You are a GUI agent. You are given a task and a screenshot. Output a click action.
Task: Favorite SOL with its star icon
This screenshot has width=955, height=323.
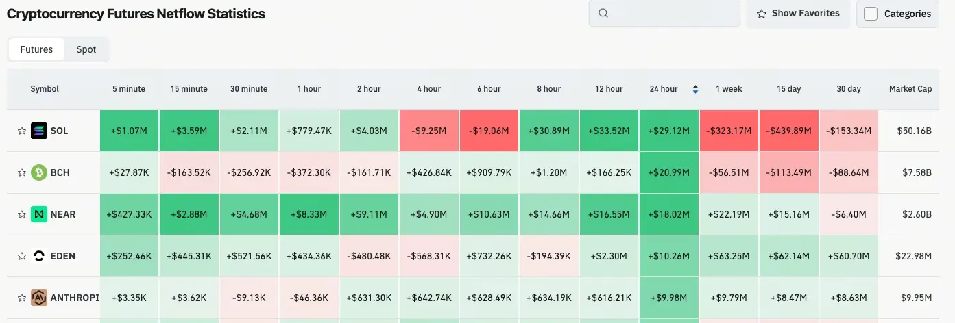click(22, 131)
